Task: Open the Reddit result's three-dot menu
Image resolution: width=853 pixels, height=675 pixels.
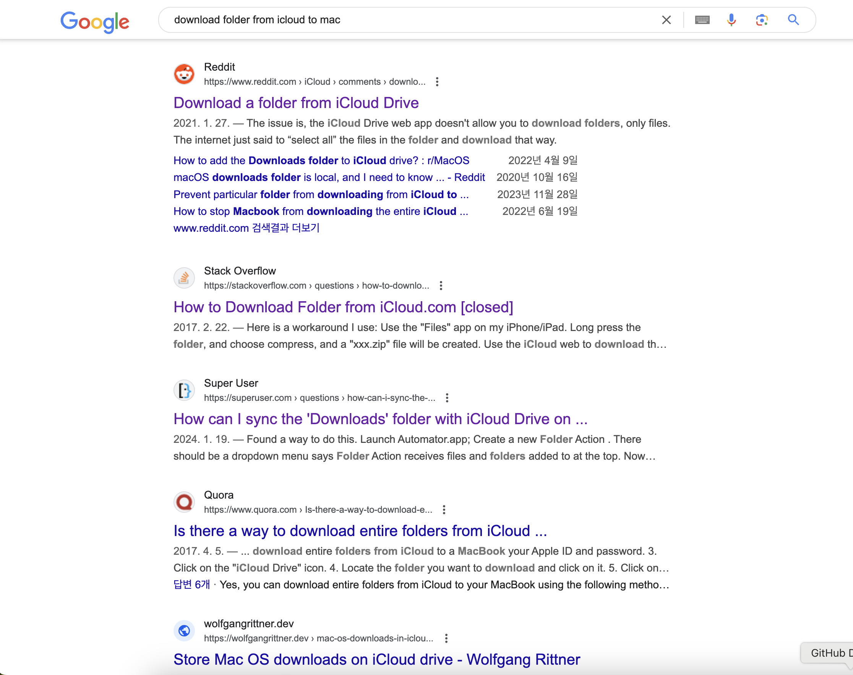Action: click(437, 82)
